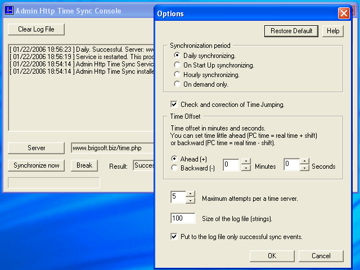Image resolution: width=360 pixels, height=270 pixels.
Task: Click Restore Default button
Action: pos(291,31)
